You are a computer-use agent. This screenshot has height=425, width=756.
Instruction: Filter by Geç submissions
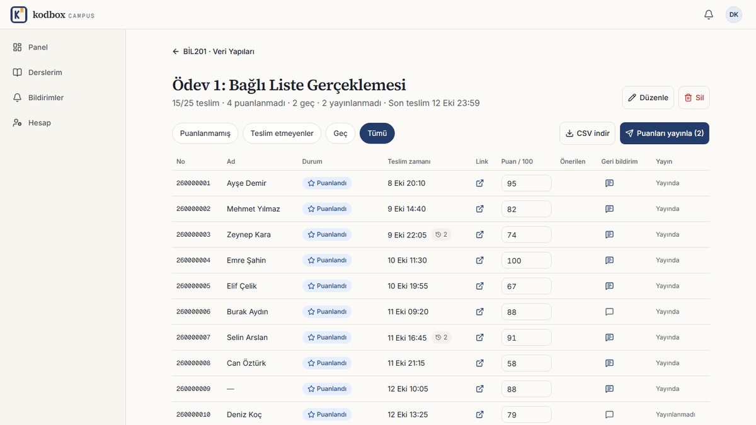pos(340,133)
